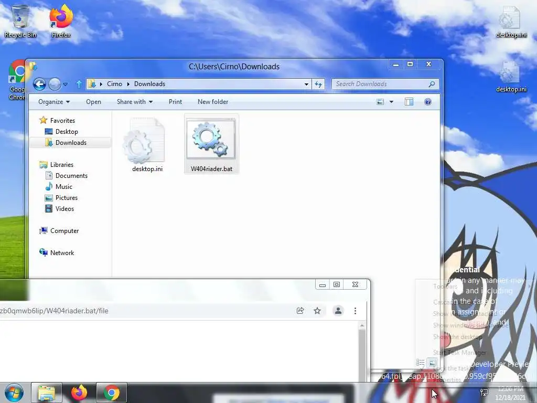Click the Chrome URL text W404riader.bat/file
This screenshot has width=537, height=403.
78,311
